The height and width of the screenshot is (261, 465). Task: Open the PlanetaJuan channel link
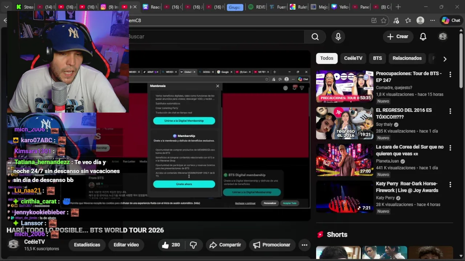[x=387, y=161]
